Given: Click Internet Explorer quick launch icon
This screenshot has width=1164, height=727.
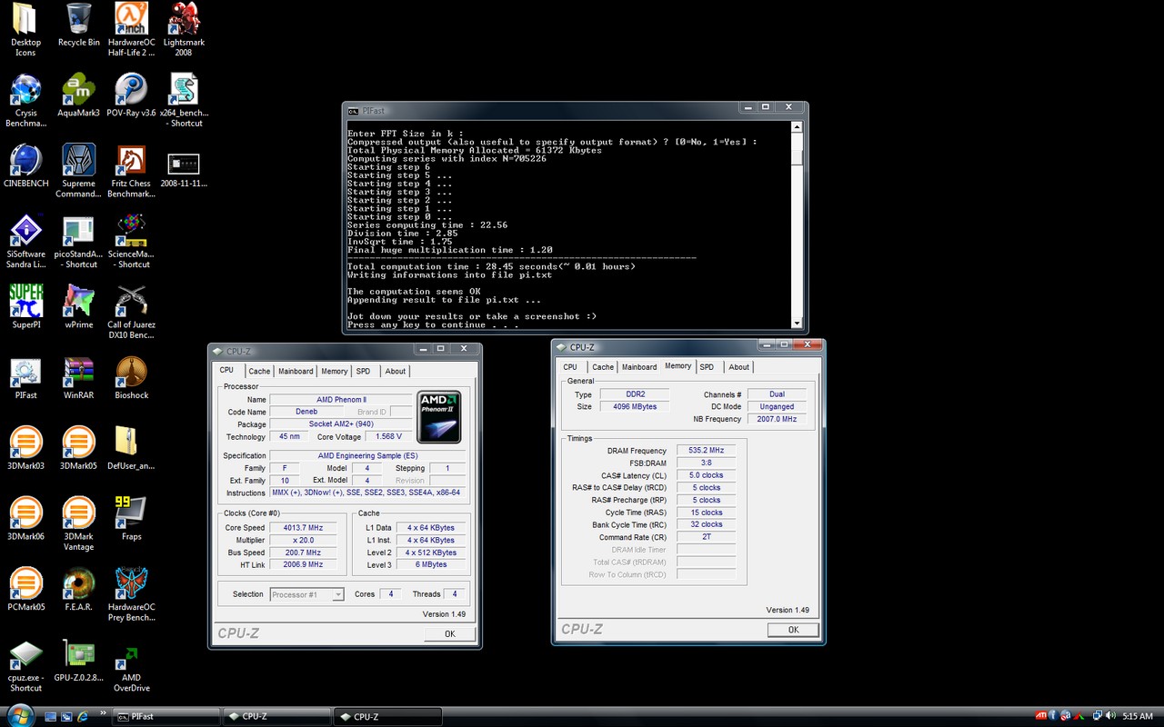Looking at the screenshot, I should (84, 717).
